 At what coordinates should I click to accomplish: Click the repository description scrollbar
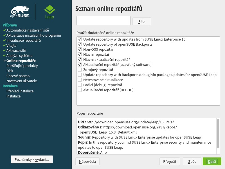[218, 134]
